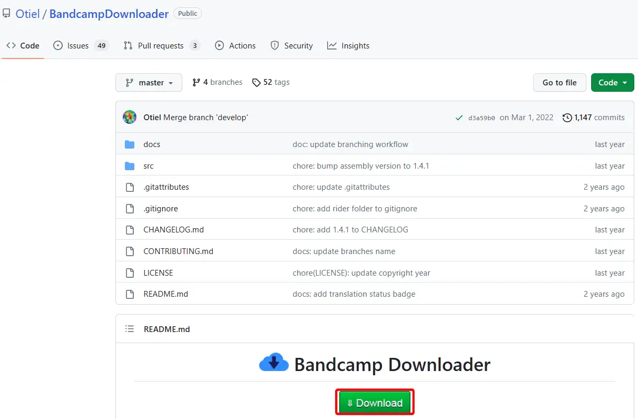Open the docs folder name
The width and height of the screenshot is (638, 419).
point(152,144)
